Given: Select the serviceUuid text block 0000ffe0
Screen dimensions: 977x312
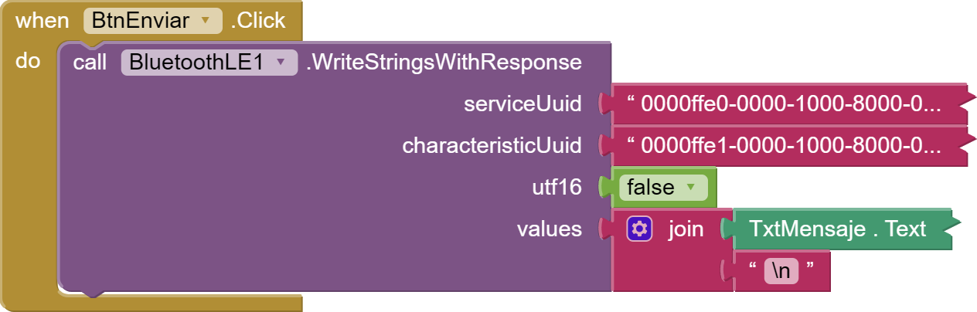Looking at the screenshot, I should [x=790, y=105].
